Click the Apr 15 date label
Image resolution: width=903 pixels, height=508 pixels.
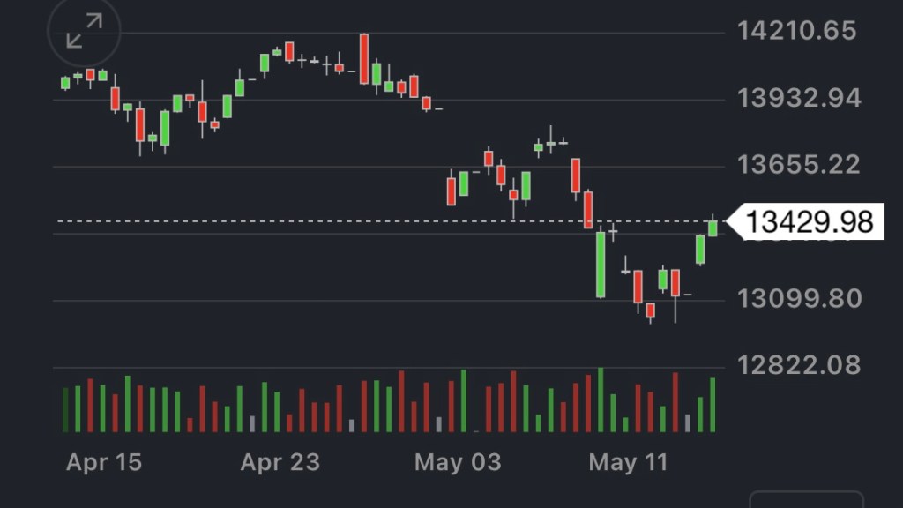tap(104, 462)
